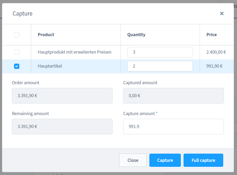
Task: Select the Quantity column header
Action: click(x=136, y=35)
